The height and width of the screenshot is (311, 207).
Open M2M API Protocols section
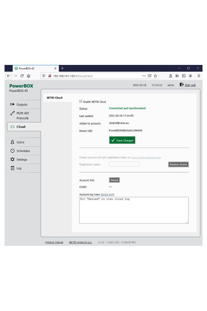(x=22, y=116)
